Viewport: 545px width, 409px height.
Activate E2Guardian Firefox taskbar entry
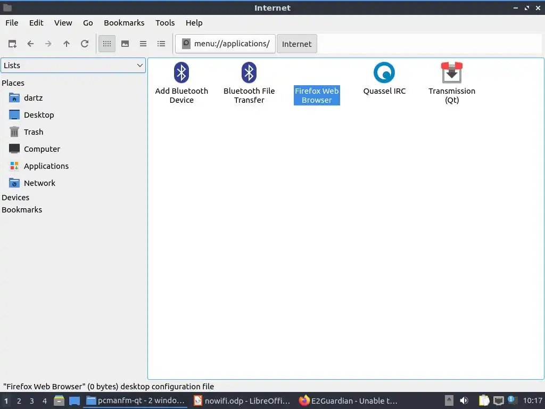pos(348,401)
